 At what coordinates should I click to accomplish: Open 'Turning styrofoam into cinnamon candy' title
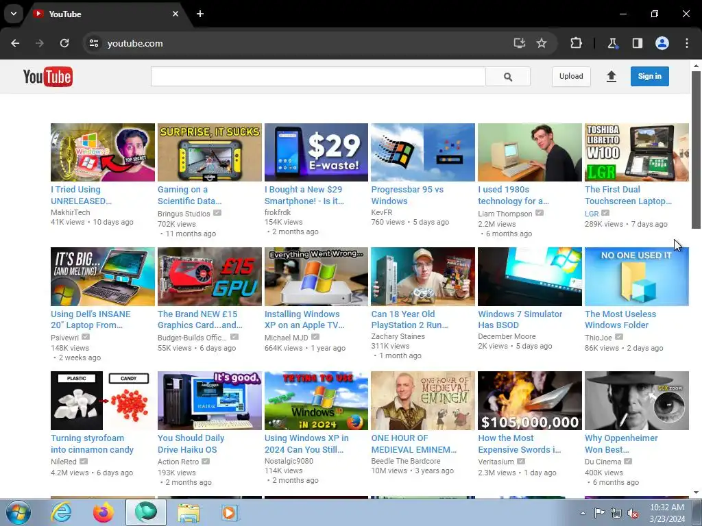click(x=92, y=444)
